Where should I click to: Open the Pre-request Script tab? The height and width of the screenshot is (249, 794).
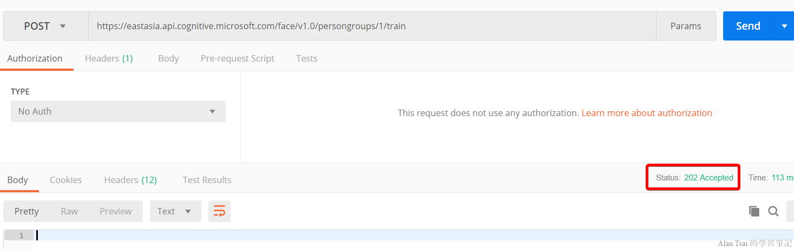(238, 58)
